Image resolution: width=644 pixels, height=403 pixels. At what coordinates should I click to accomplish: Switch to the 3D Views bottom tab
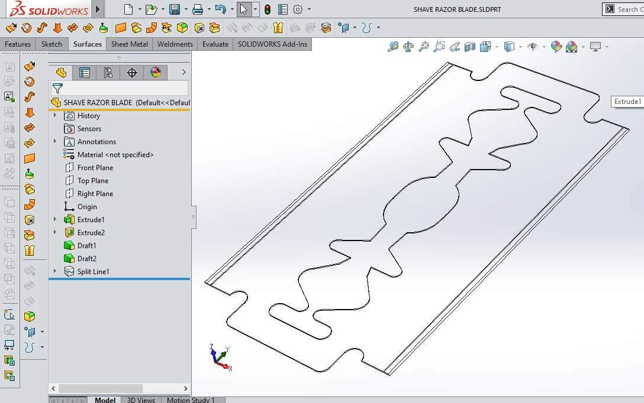tap(141, 400)
